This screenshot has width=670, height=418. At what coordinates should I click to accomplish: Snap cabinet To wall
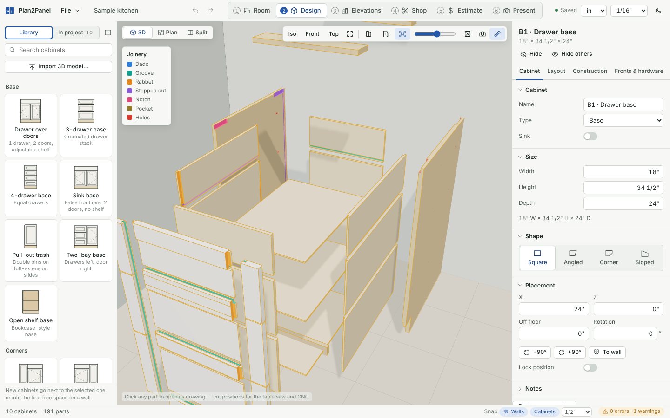click(607, 352)
